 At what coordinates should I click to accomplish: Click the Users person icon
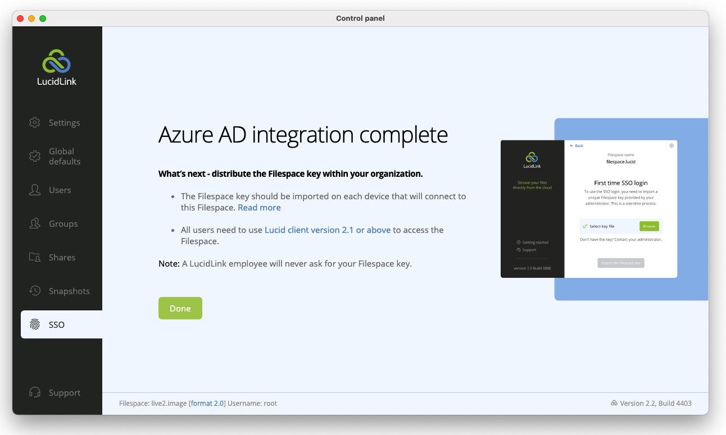click(x=35, y=190)
